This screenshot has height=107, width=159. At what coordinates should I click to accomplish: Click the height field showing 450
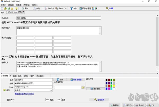[x=59, y=100]
